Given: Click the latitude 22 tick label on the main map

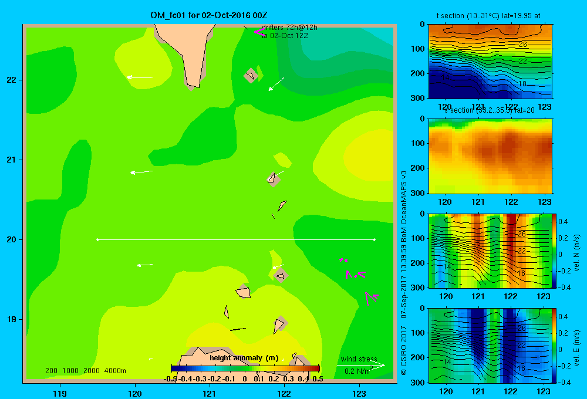Looking at the screenshot, I should (x=12, y=80).
